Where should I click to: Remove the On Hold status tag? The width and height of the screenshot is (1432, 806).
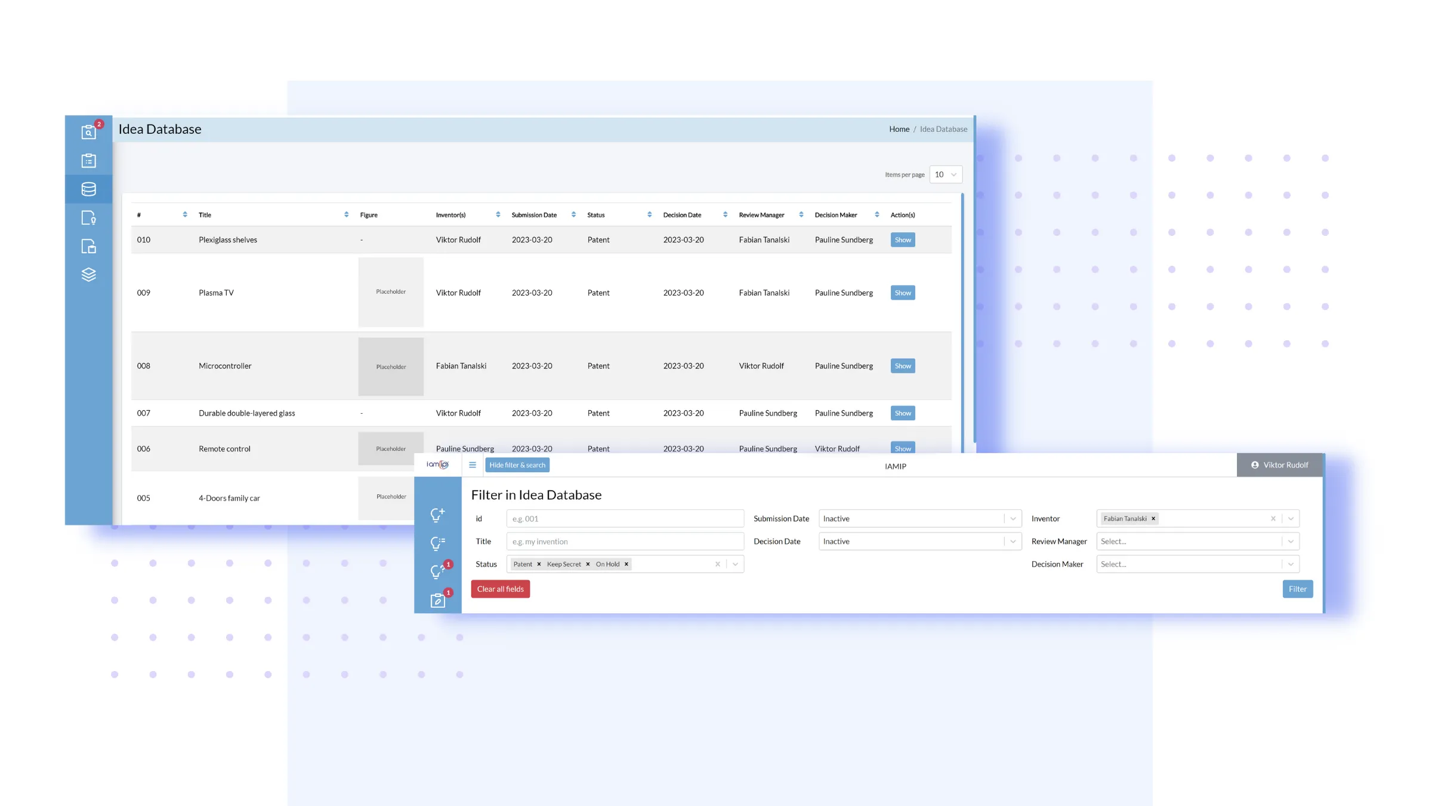pyautogui.click(x=626, y=564)
